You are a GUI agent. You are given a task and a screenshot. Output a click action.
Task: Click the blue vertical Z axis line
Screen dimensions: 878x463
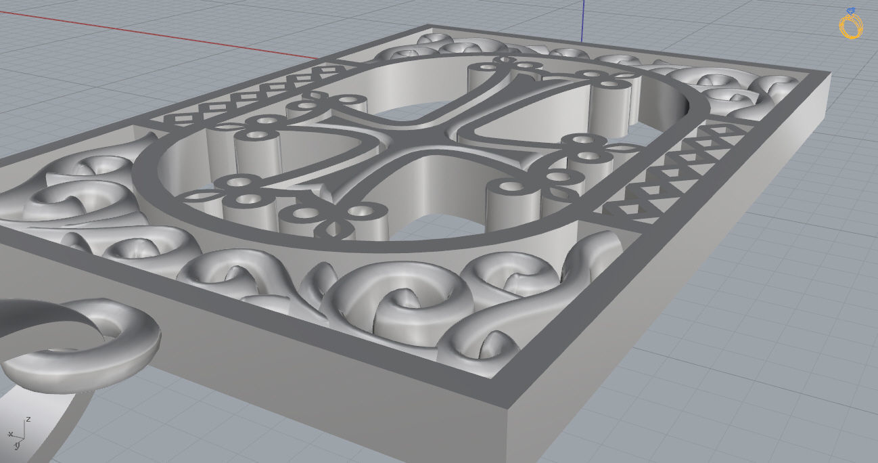pyautogui.click(x=582, y=20)
